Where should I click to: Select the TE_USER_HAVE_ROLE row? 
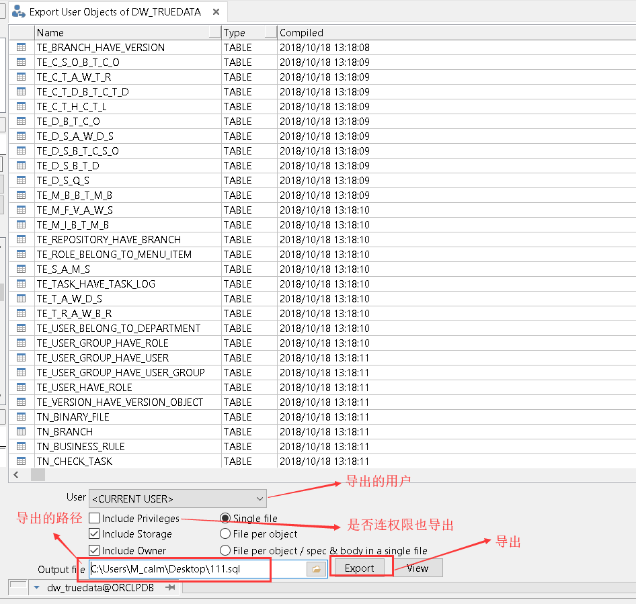pyautogui.click(x=323, y=388)
